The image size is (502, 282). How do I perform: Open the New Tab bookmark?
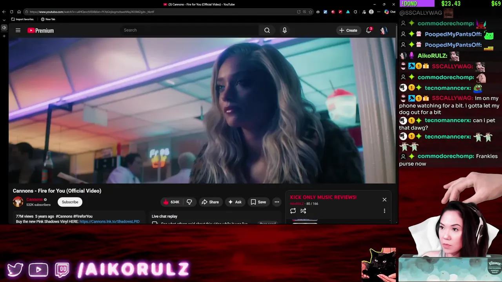click(x=48, y=19)
